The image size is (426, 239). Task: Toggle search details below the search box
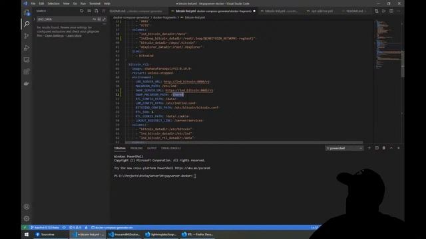(105, 24)
